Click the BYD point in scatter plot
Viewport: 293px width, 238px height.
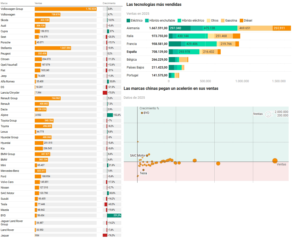click(142, 113)
